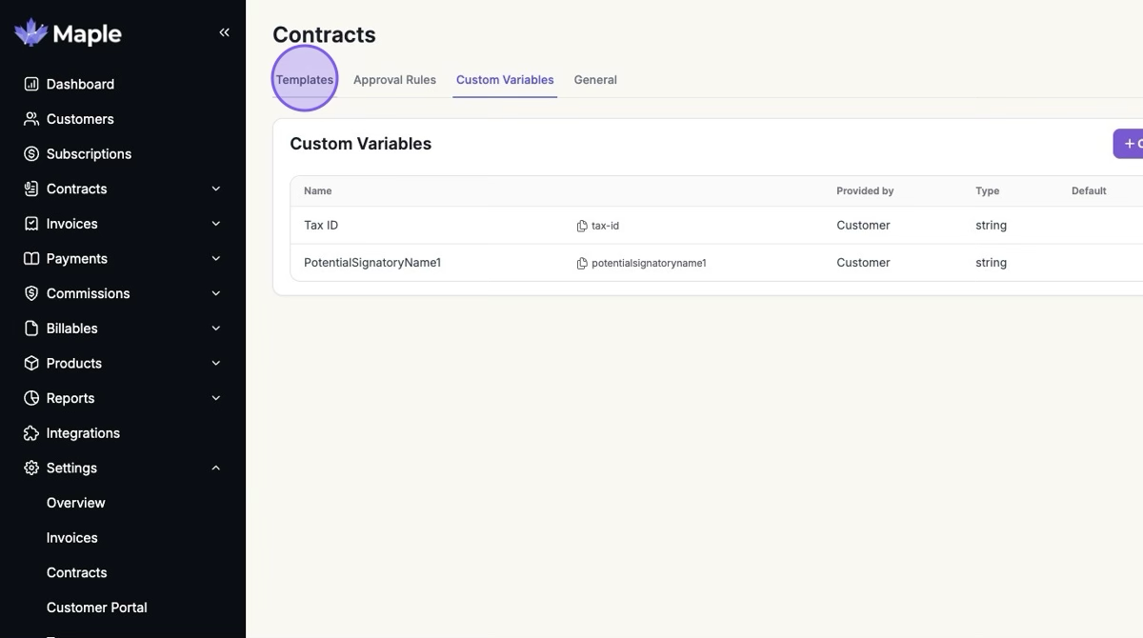1143x638 pixels.
Task: Expand the Reports section chevron
Action: (216, 398)
